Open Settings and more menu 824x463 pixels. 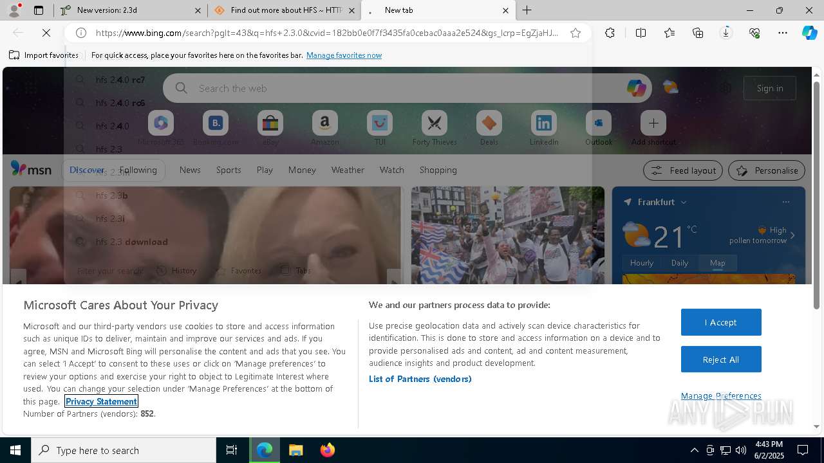tap(783, 33)
